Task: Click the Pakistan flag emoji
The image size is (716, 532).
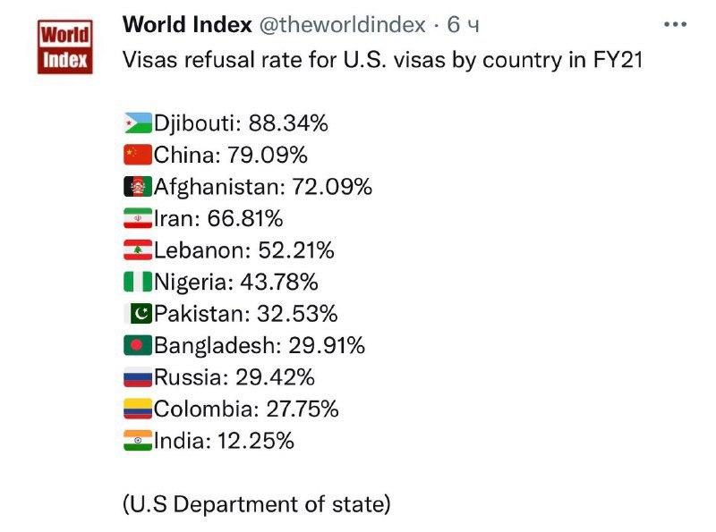Action: [x=138, y=314]
